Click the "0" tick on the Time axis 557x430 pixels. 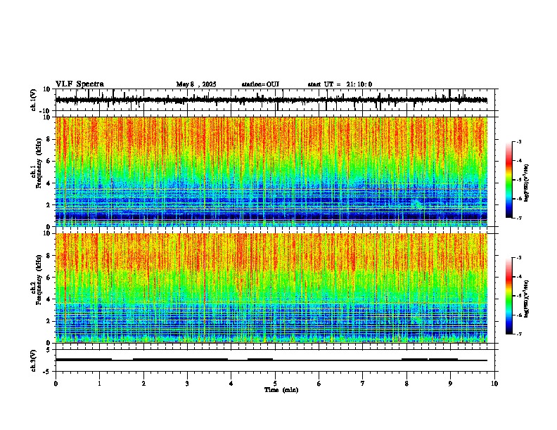pos(56,384)
